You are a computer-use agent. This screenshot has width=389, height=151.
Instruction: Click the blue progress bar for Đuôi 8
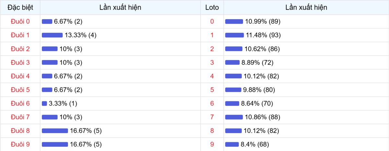click(55, 131)
